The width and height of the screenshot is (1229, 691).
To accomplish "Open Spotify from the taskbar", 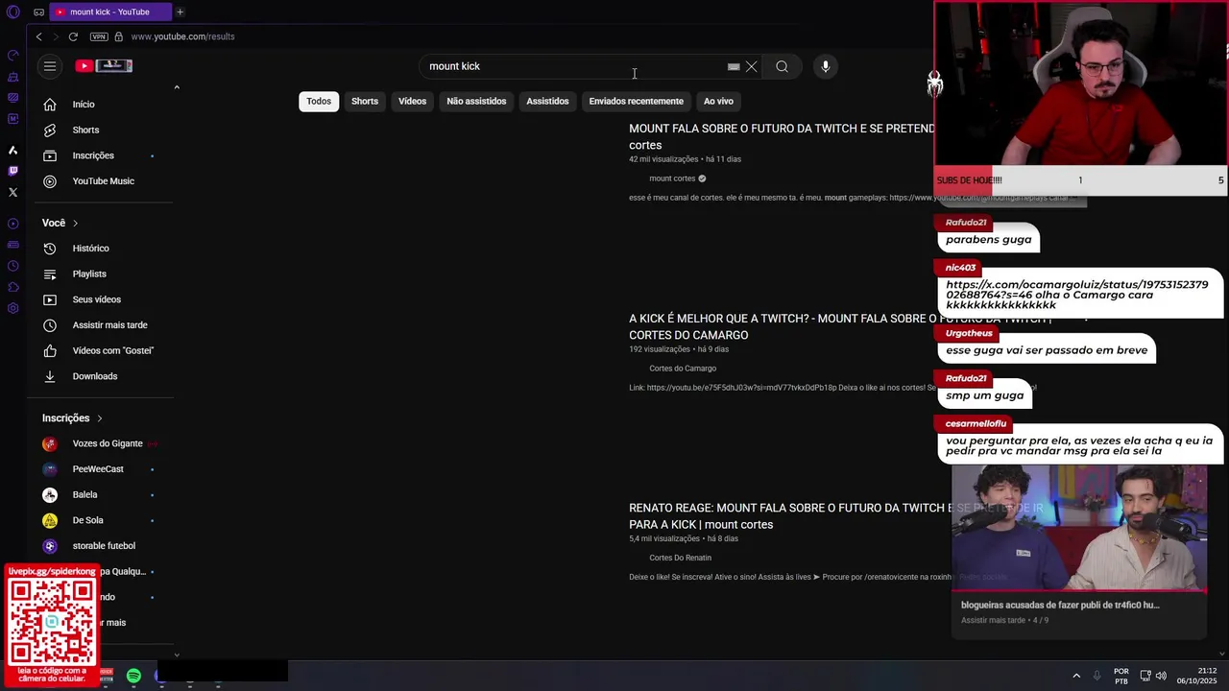I will pos(133,676).
